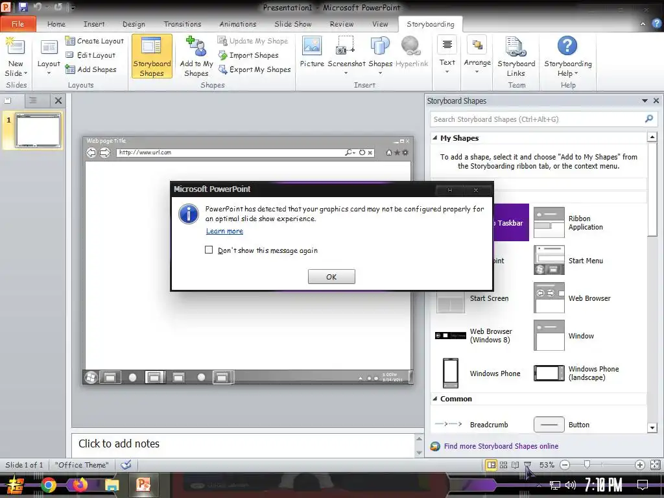Select the Ribbon Application shape

(568, 223)
